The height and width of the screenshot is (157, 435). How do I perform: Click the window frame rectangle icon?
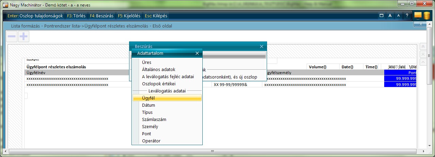pos(382,16)
